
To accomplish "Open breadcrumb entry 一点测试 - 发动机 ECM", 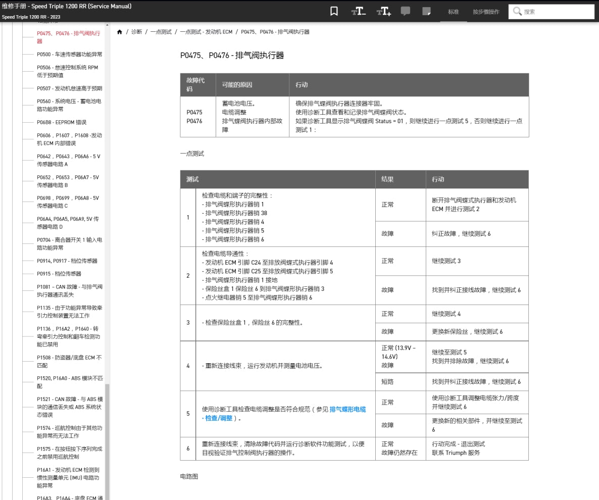I will (x=207, y=31).
